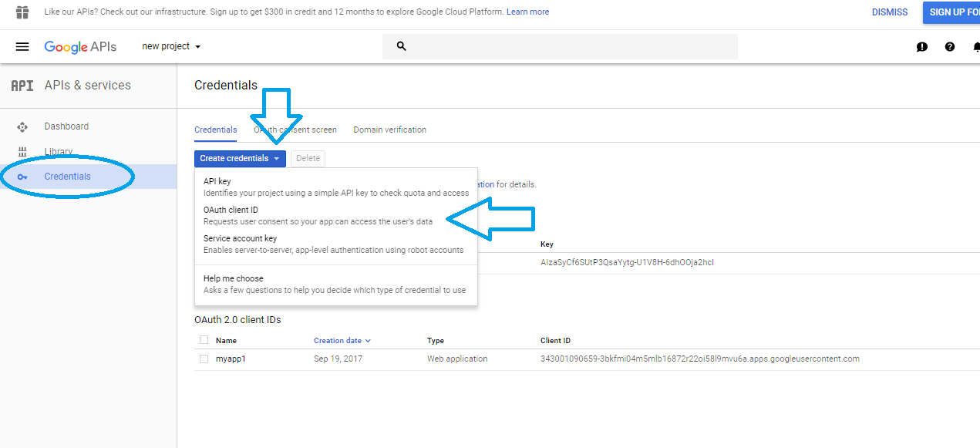
Task: Open the myapp1 client ID link
Action: [x=231, y=359]
